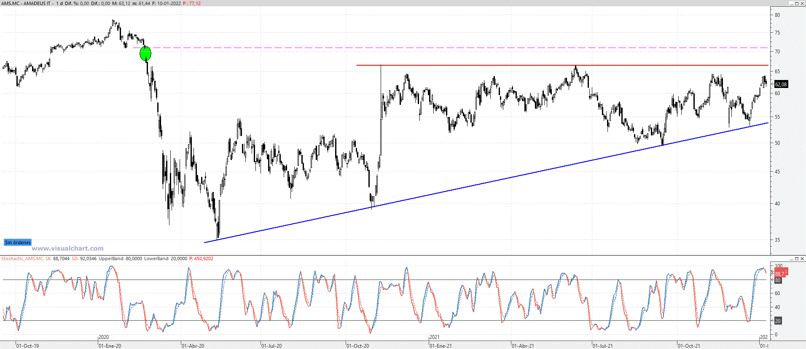Click the red 88,7 stochastic value tag
806x349 pixels.
[x=780, y=273]
